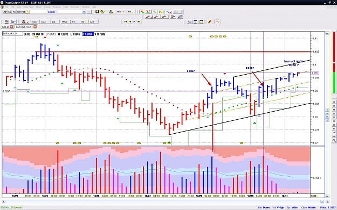Screen dimensions: 337x210
Task: Click the highlighted close price in chart header
Action: tap(88, 34)
